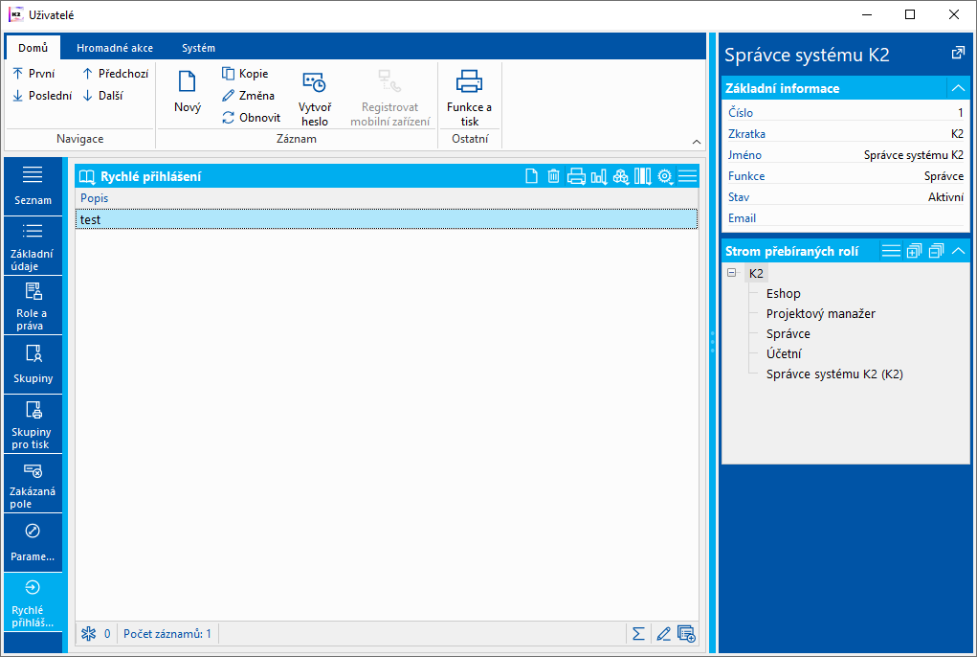Select the test row in the table
The image size is (977, 657).
(387, 219)
